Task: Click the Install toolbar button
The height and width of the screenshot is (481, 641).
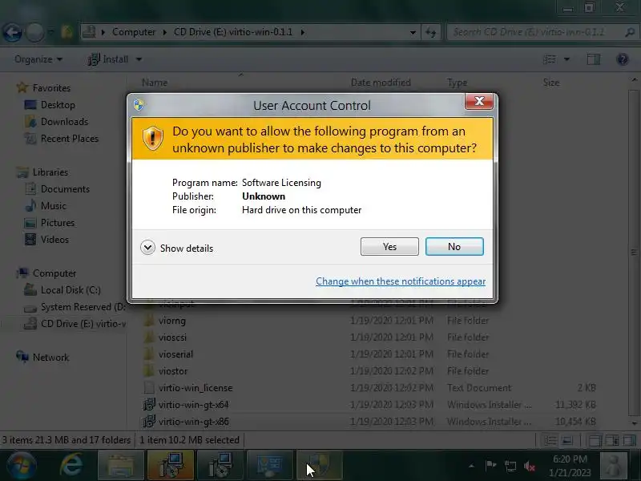Action: pyautogui.click(x=108, y=59)
